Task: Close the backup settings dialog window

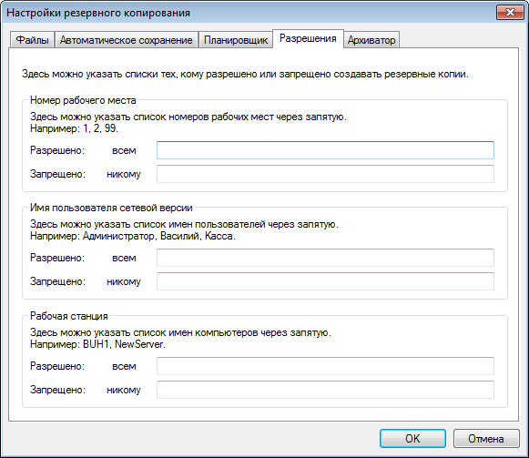Action: click(510, 13)
